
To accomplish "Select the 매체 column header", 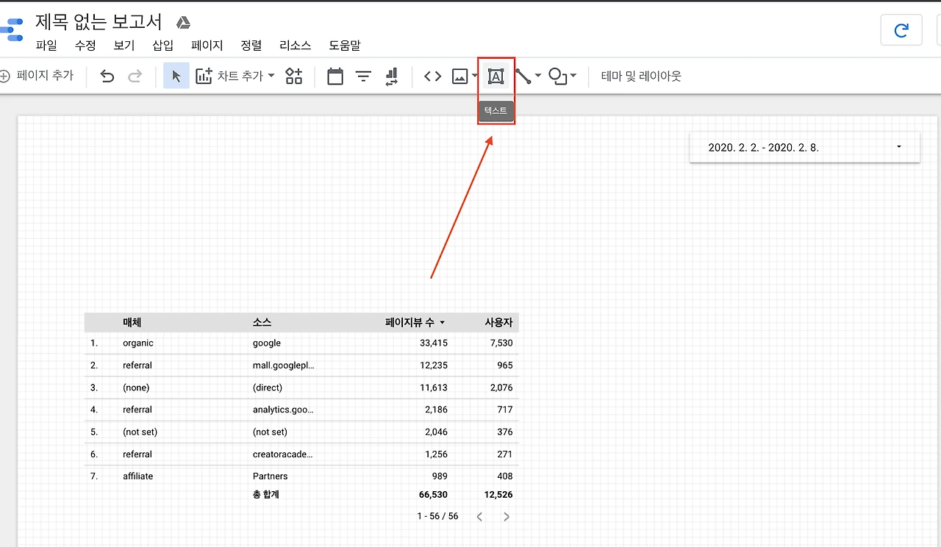I will (x=132, y=323).
